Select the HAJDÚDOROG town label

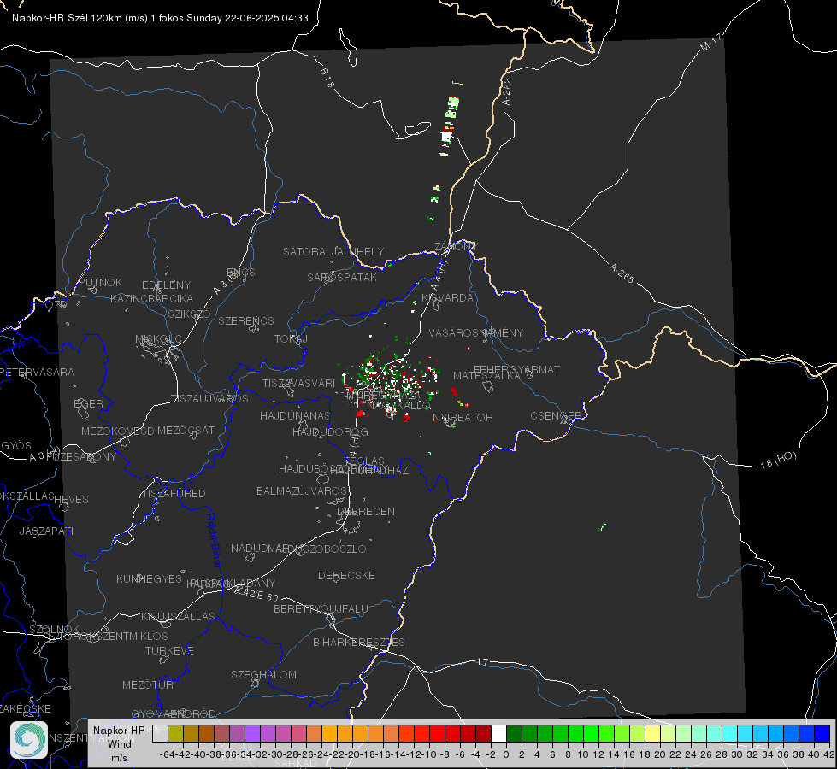click(x=330, y=431)
